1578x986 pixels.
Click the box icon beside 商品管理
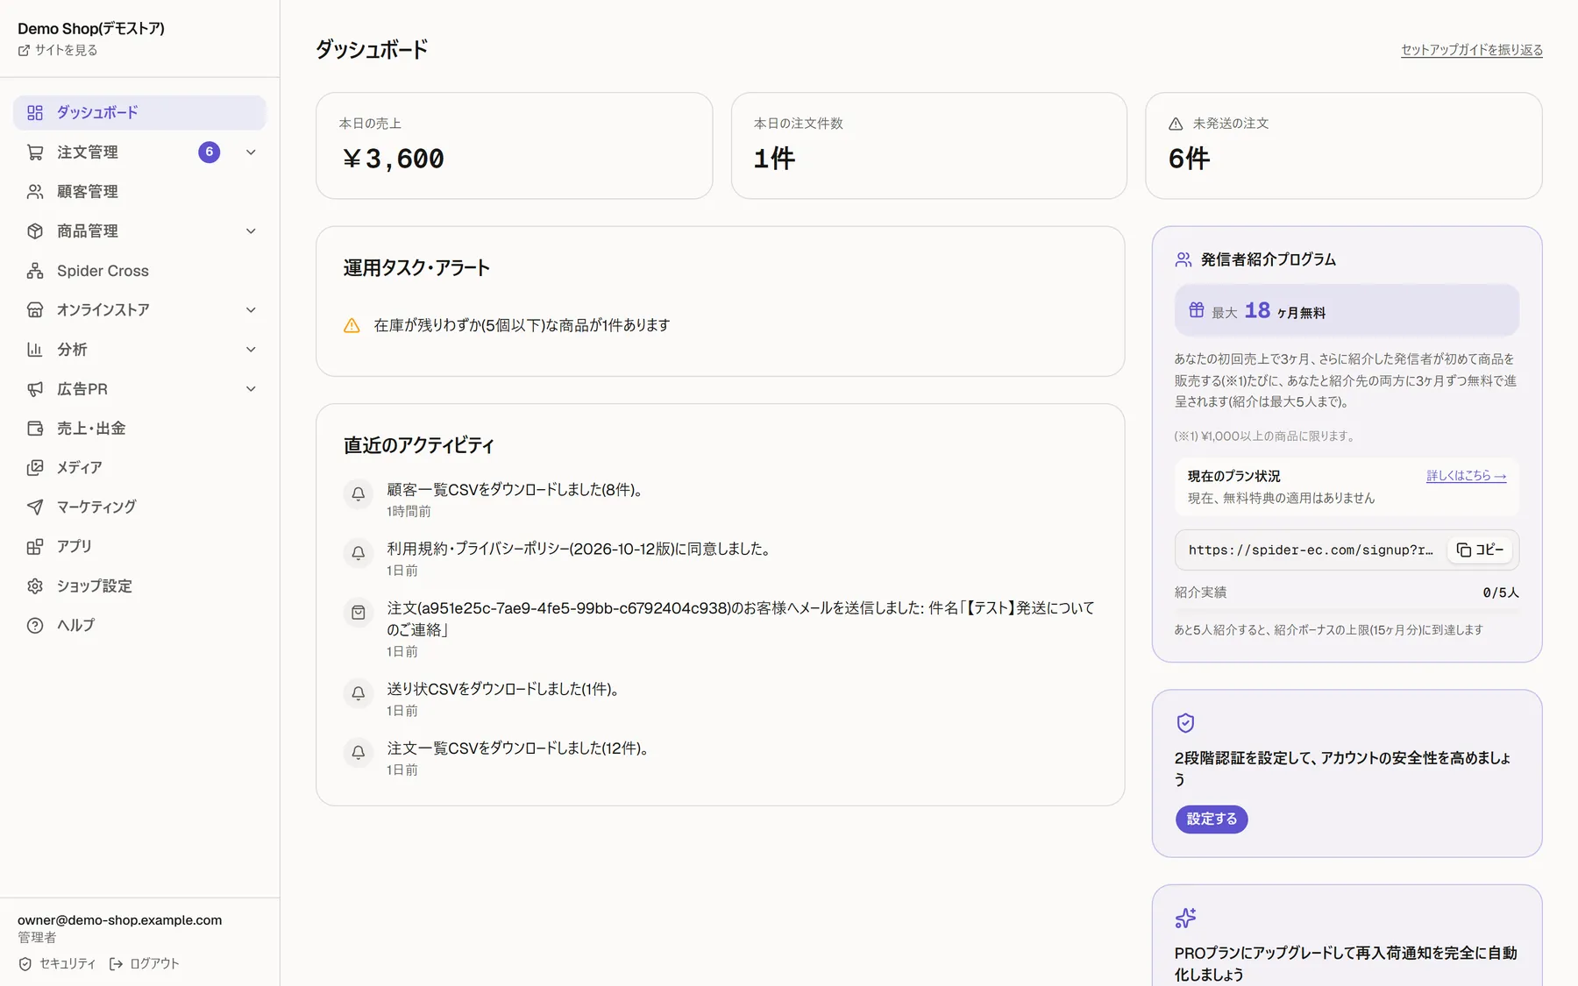[x=35, y=231]
